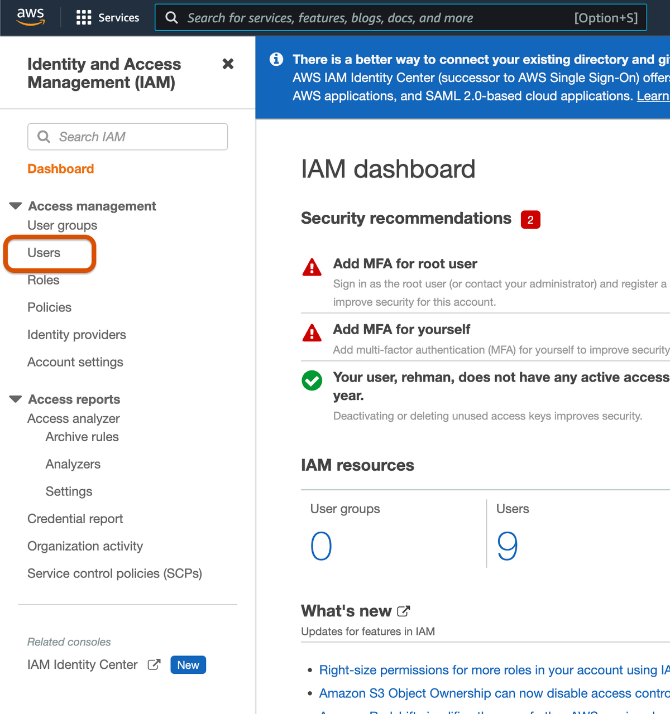This screenshot has height=714, width=670.
Task: Open the Credential report link
Action: coord(75,519)
